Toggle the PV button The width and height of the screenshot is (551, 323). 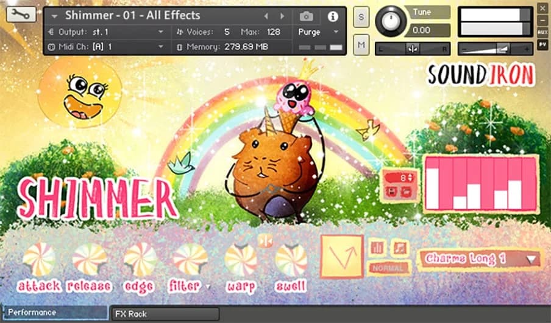pyautogui.click(x=542, y=44)
